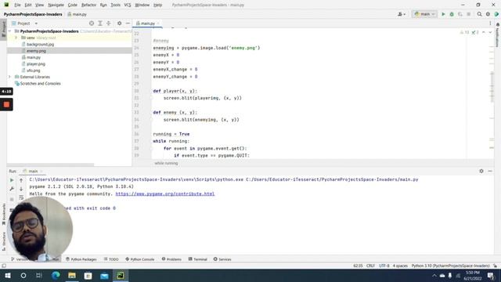Open IDE settings gear in top toolbar
The height and width of the screenshot is (282, 501).
click(x=488, y=14)
